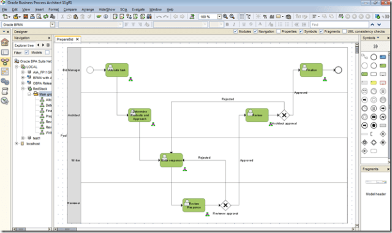Expand the LOCAL tree node
The width and height of the screenshot is (392, 233).
17,67
